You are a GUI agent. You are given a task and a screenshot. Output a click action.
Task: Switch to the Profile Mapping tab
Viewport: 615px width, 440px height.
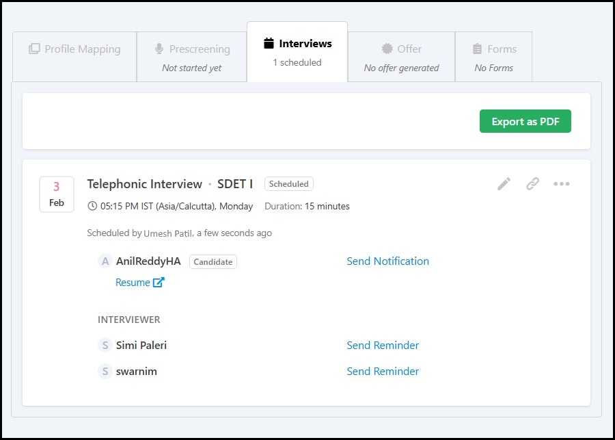(x=74, y=57)
